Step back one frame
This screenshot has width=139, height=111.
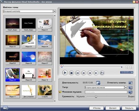pos(84,73)
